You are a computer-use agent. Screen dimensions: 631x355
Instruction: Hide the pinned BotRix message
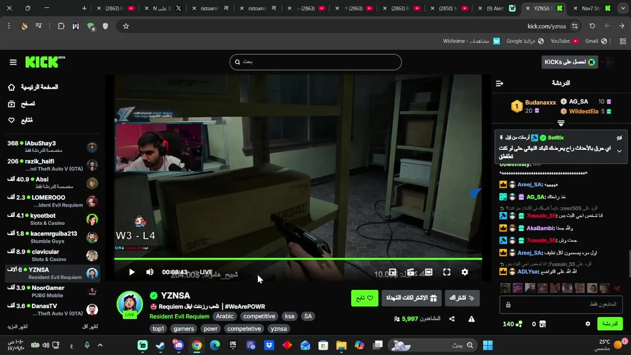(x=620, y=138)
